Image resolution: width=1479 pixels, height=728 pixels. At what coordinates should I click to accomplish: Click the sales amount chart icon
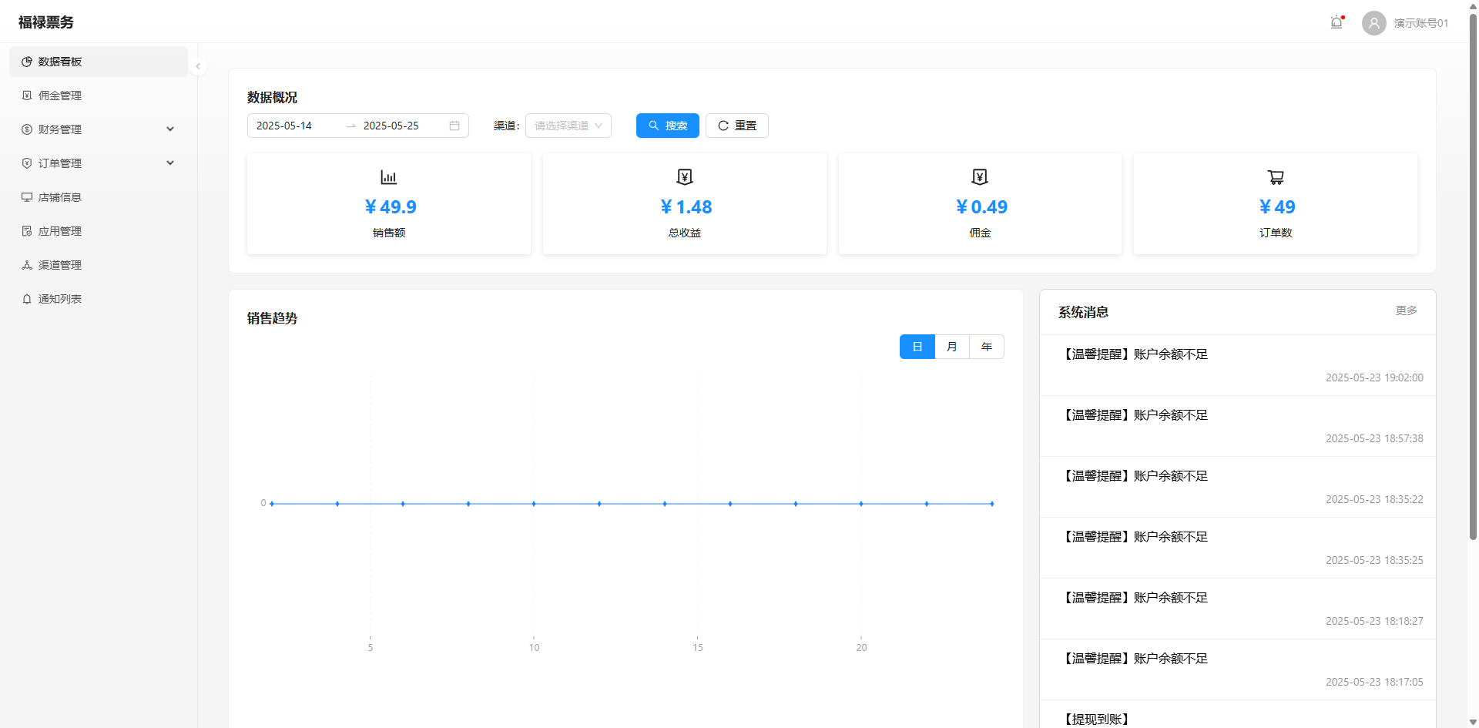tap(389, 177)
